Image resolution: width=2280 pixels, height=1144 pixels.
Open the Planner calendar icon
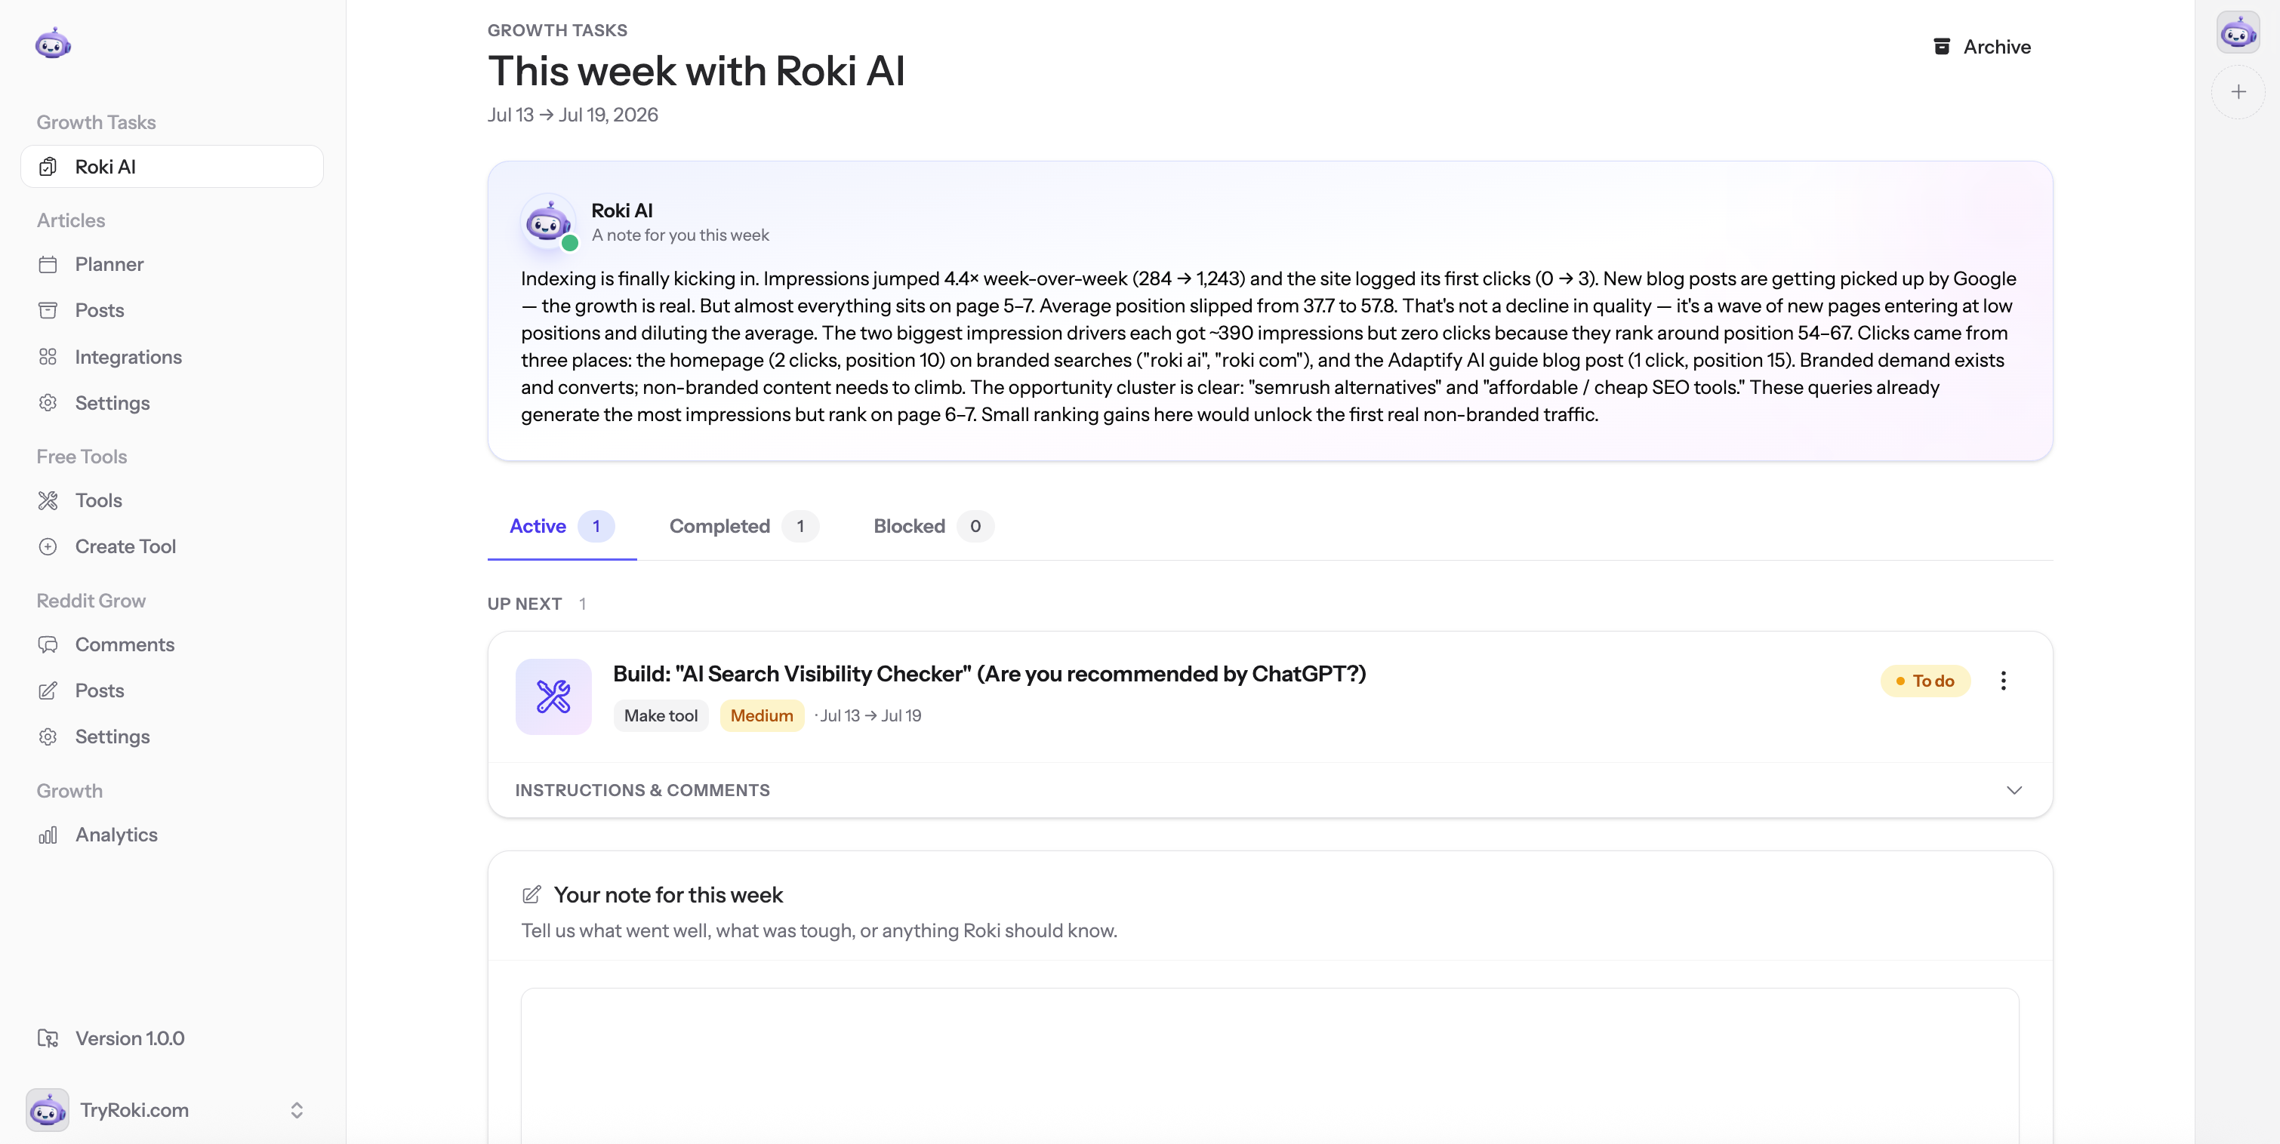[x=48, y=265]
